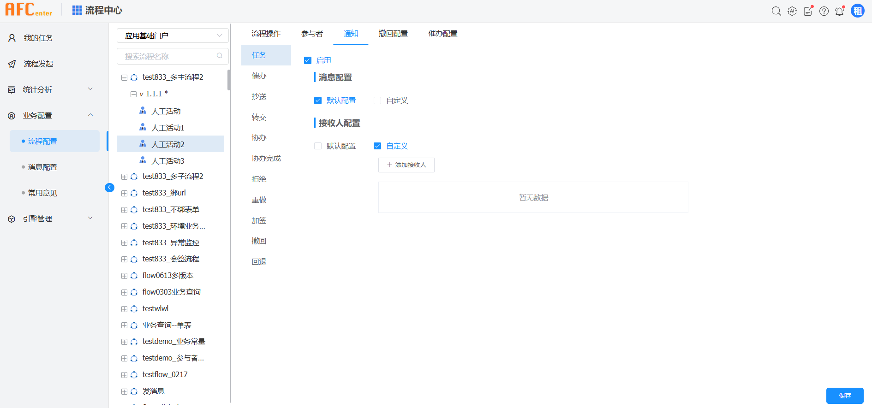Viewport: 872px width, 408px height.
Task: Select 催办 in the notification type list
Action: (259, 76)
